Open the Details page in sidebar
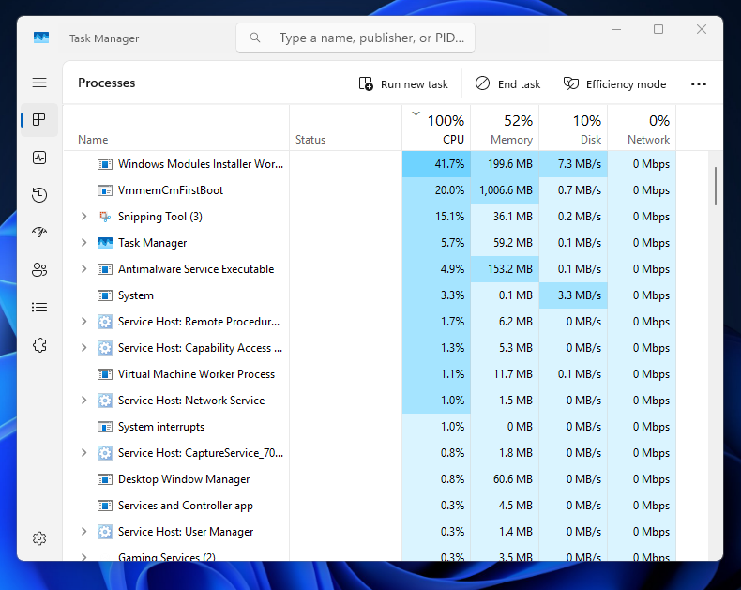This screenshot has width=741, height=590. [39, 308]
